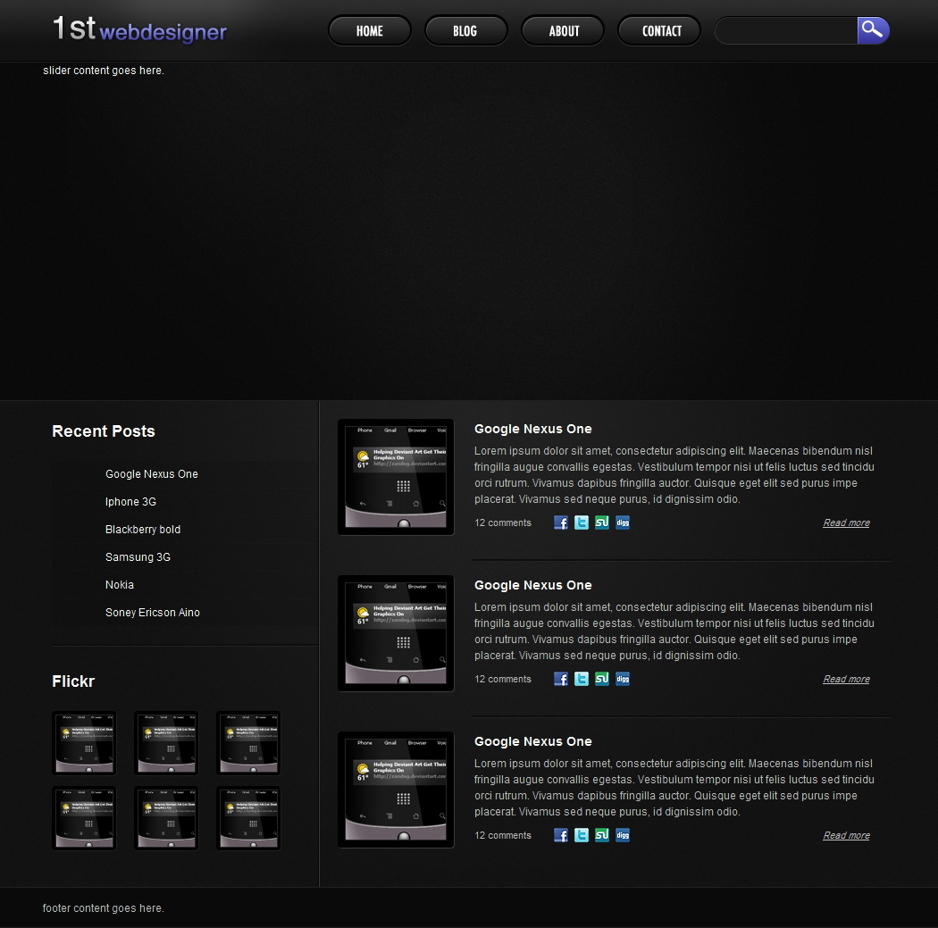Open the About page

click(563, 31)
